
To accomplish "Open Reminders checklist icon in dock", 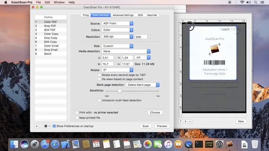I will (117, 144).
